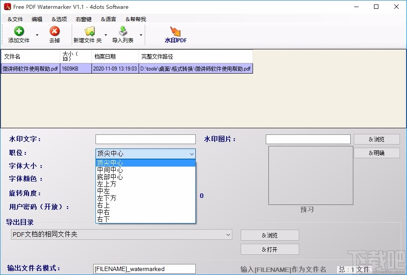Click the 大小(KB) column header
The width and height of the screenshot is (407, 275).
pyautogui.click(x=76, y=56)
